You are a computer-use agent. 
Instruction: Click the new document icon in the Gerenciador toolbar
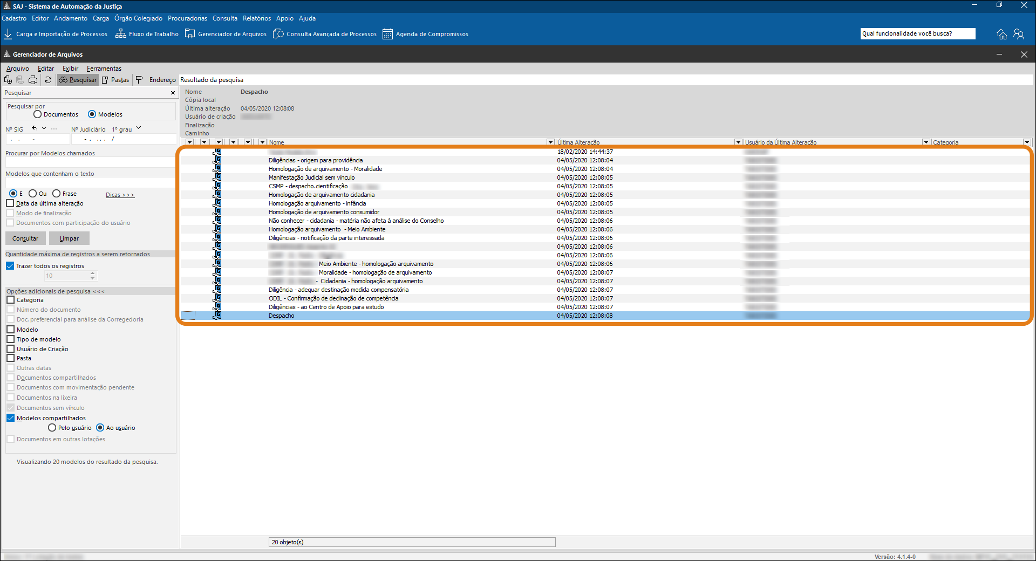8,80
